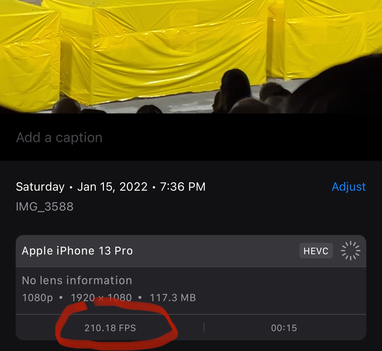Image resolution: width=382 pixels, height=351 pixels.
Task: Click the HEVC codec badge
Action: 316,251
